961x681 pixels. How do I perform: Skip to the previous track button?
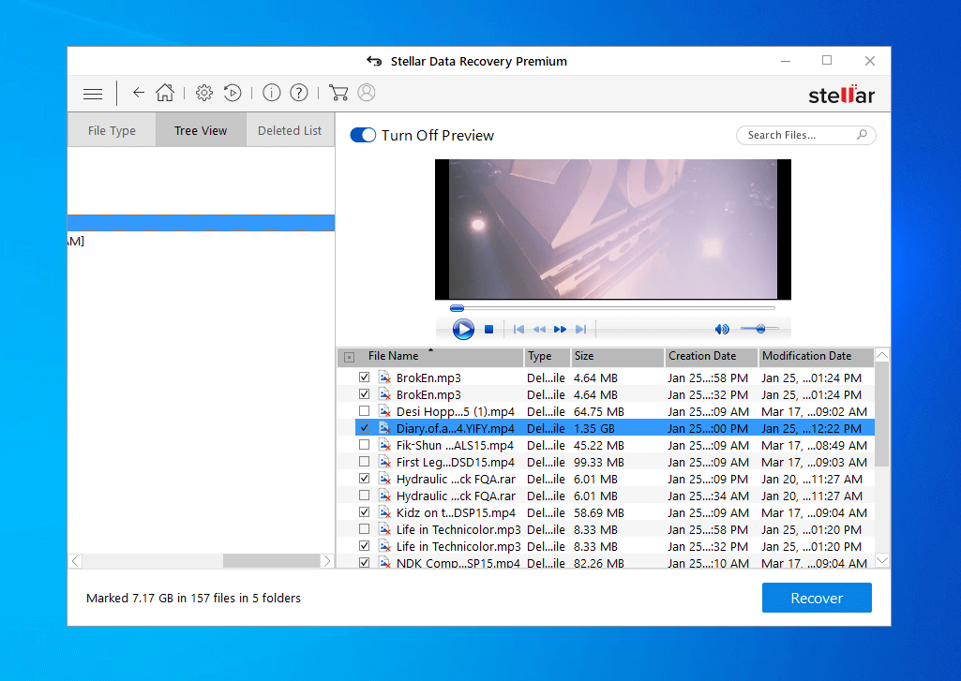[x=518, y=330]
